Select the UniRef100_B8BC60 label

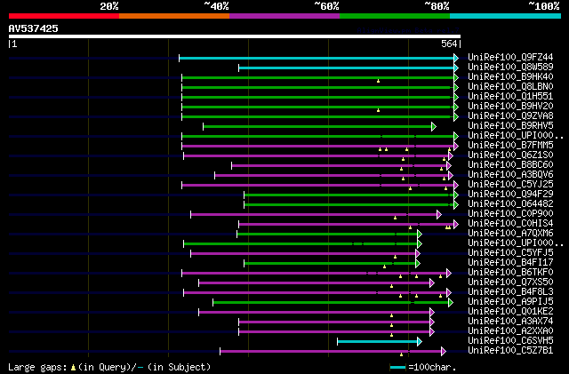point(510,164)
